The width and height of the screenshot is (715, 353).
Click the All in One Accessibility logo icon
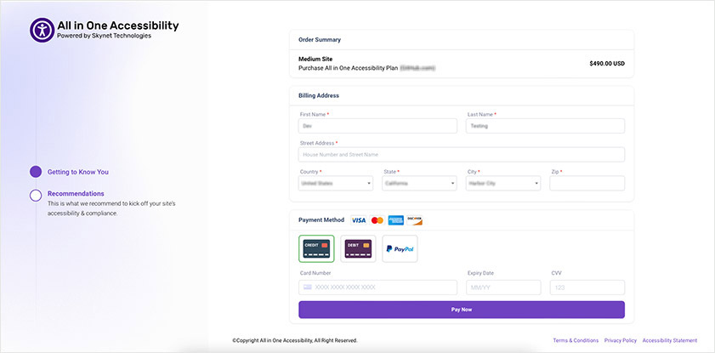[42, 30]
